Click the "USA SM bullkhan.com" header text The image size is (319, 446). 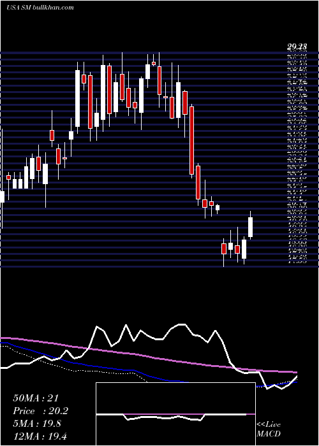click(40, 8)
